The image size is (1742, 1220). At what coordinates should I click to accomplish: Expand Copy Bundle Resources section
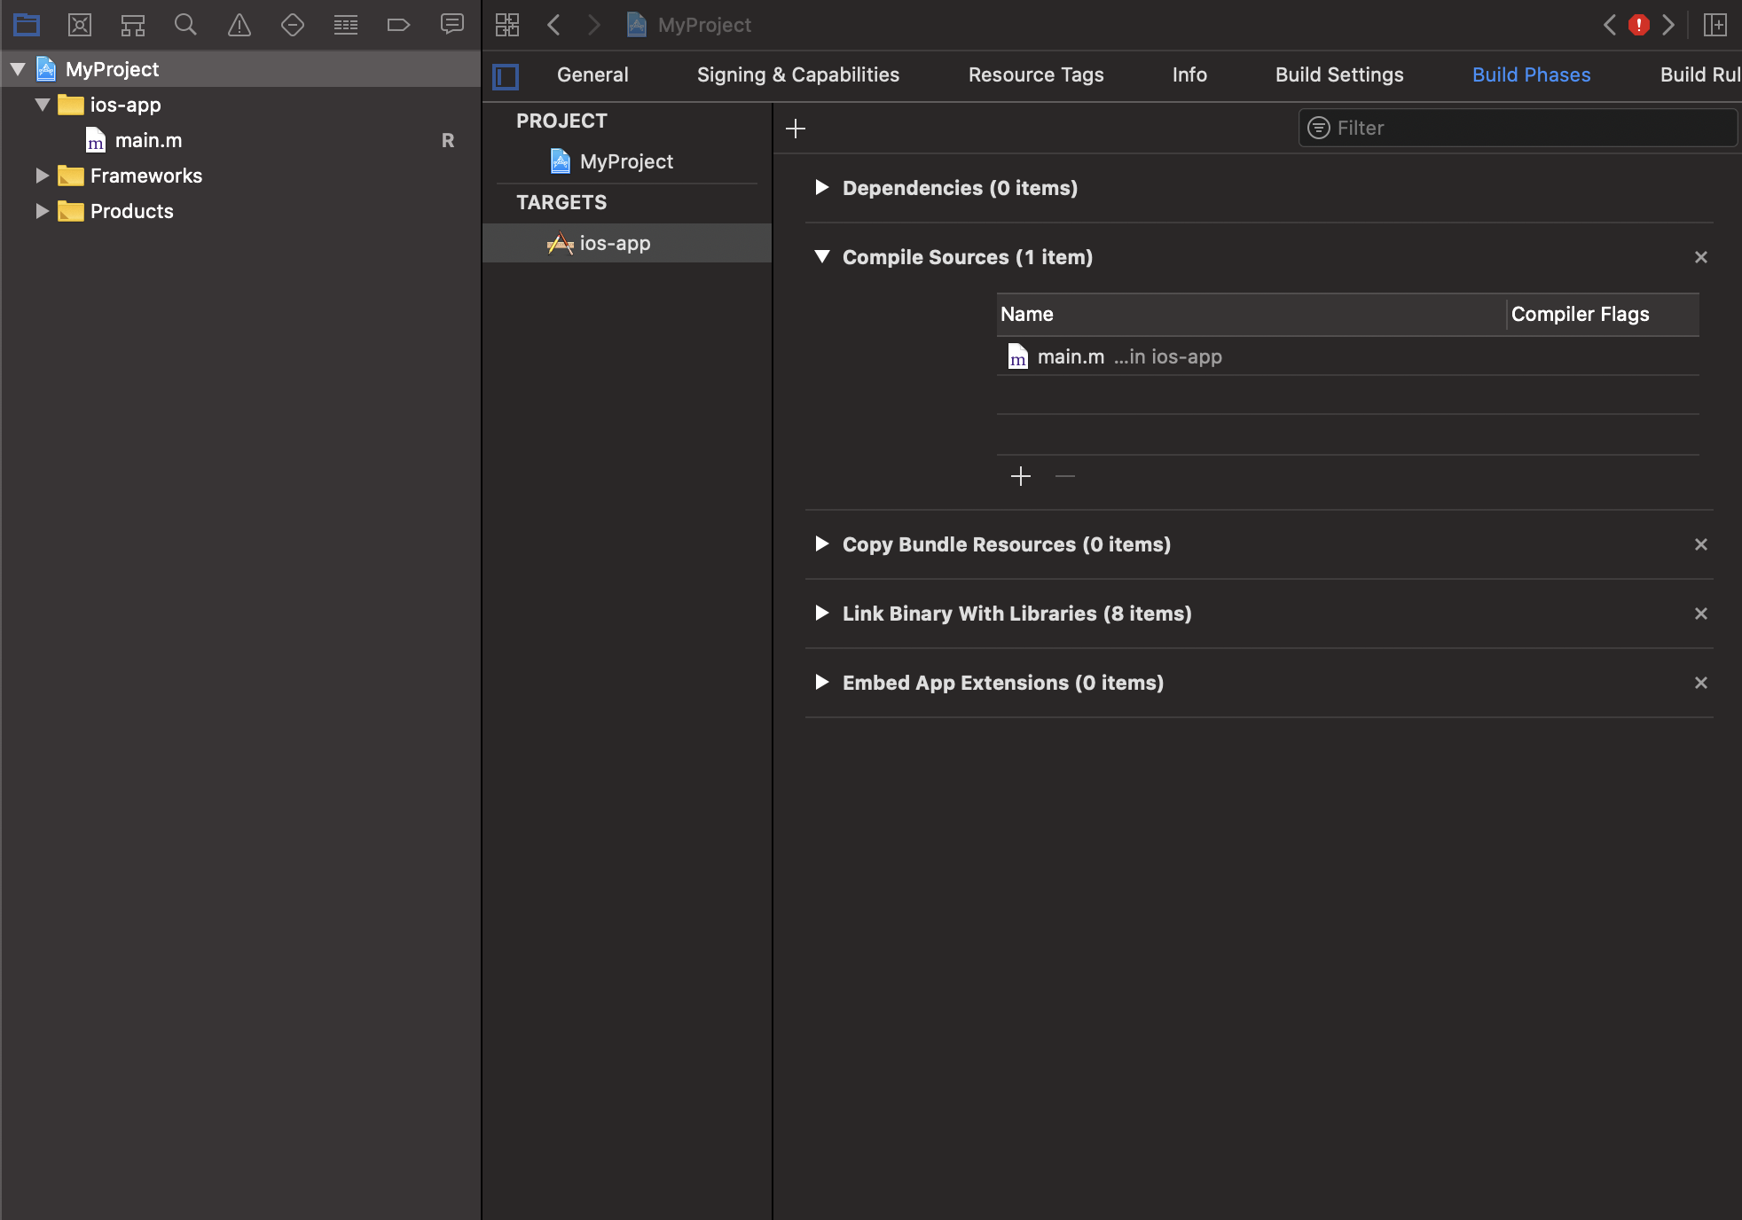pyautogui.click(x=821, y=544)
